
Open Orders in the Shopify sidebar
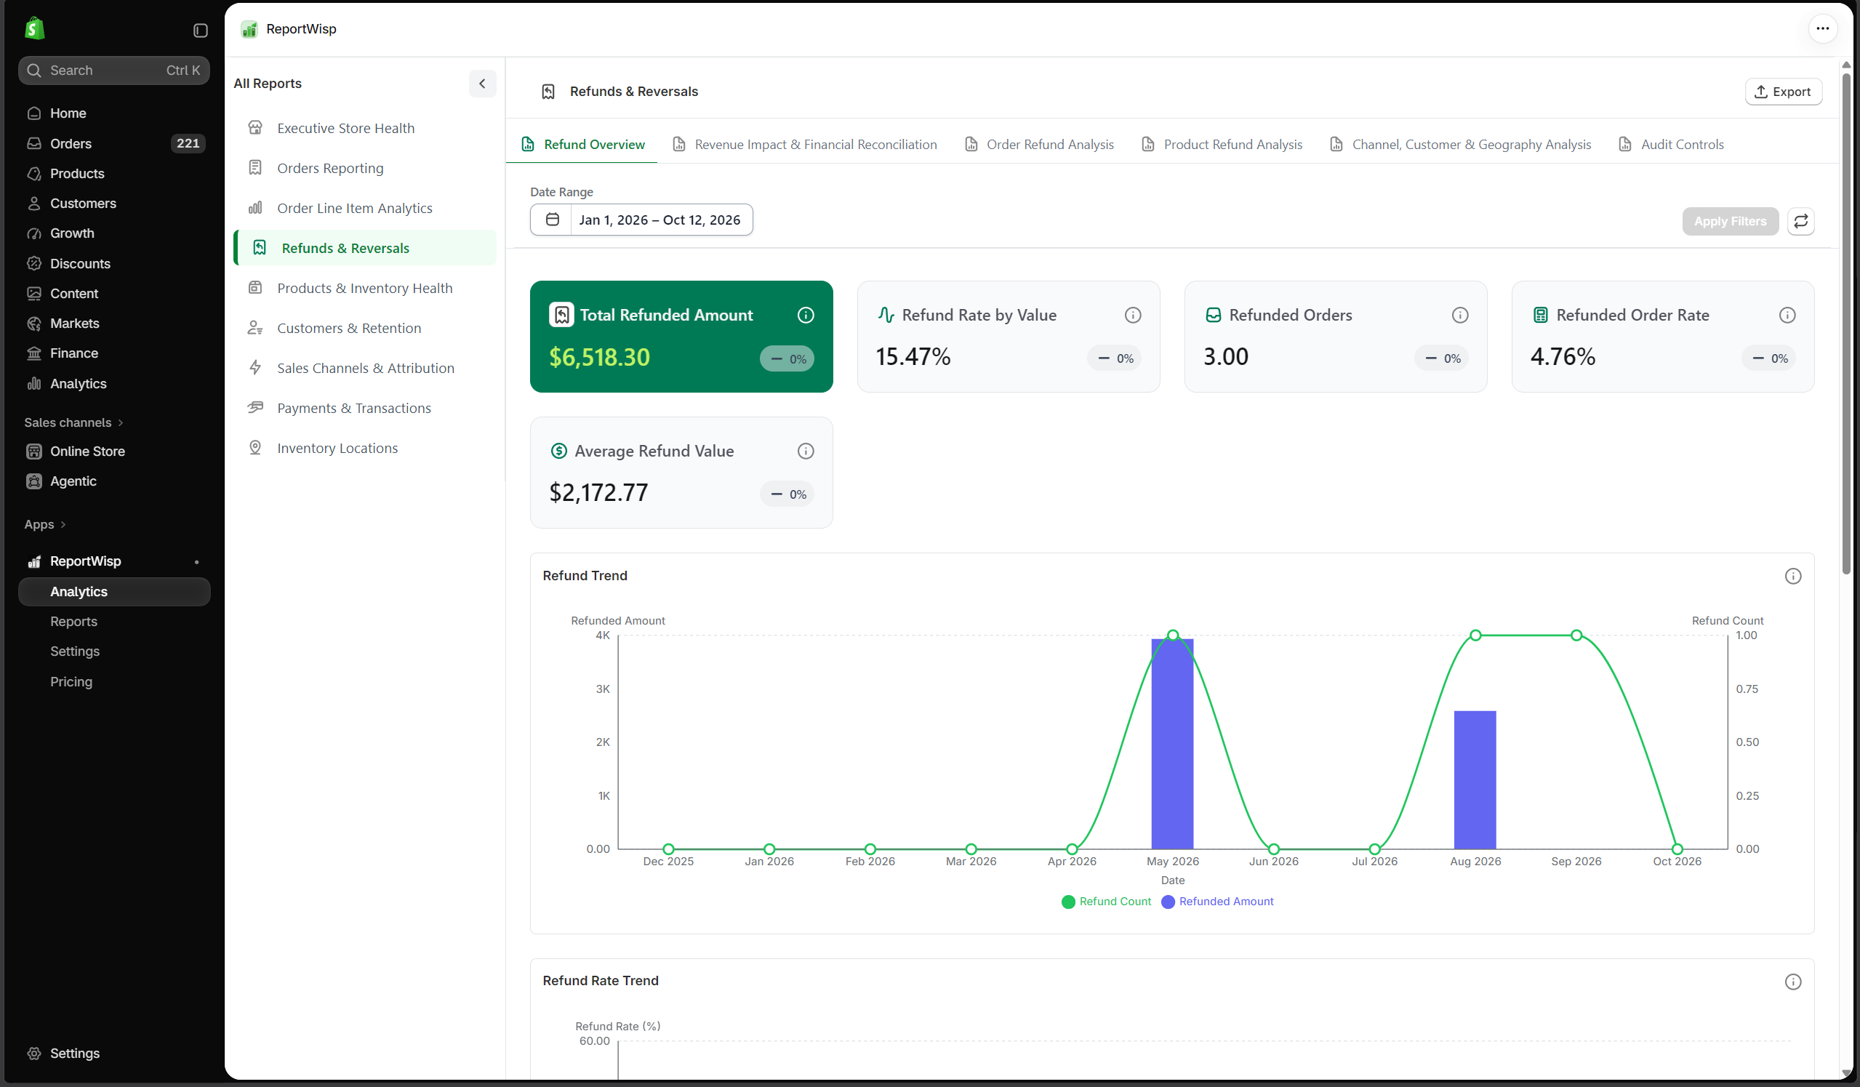point(114,143)
